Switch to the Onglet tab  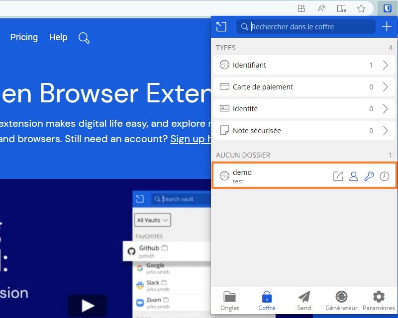[x=229, y=301]
